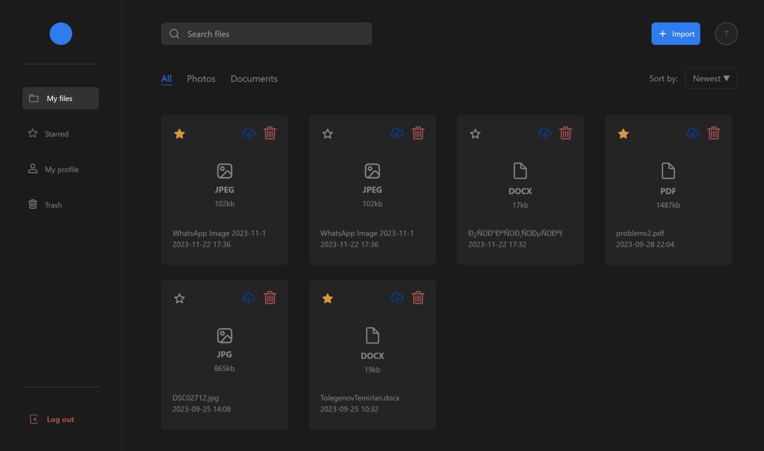764x451 pixels.
Task: Click trash icon on DSC02712.jpg card
Action: [x=270, y=298]
